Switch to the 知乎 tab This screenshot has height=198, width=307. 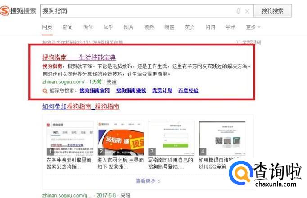coord(108,27)
